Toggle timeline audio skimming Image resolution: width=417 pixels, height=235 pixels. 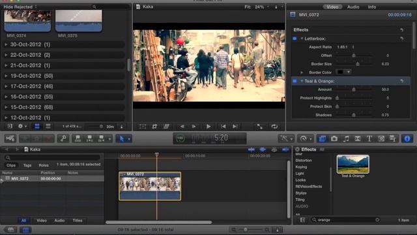click(x=263, y=149)
